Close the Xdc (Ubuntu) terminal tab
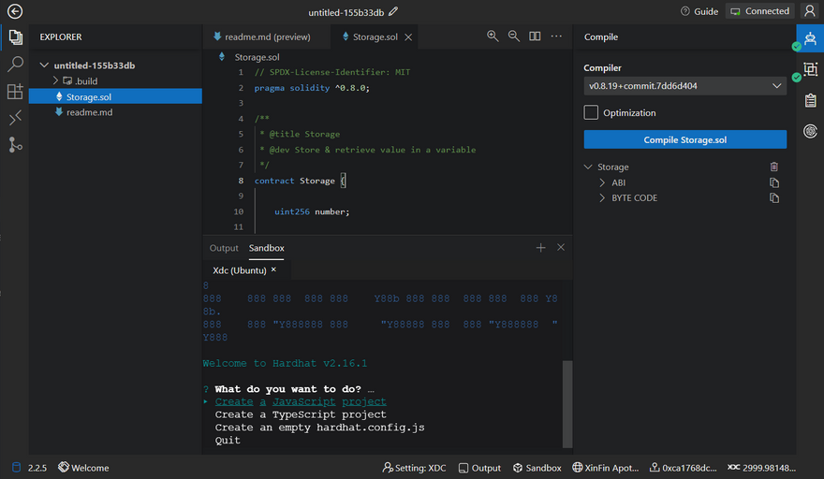Screen dimensions: 824x479 tap(273, 269)
